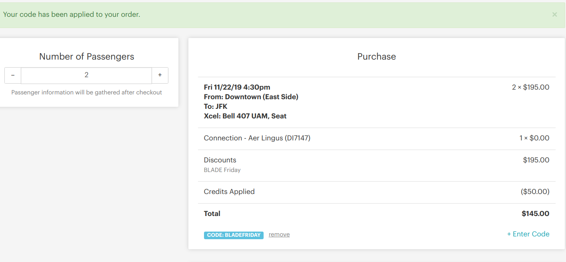Click the Discounts label
Viewport: 566px width, 262px height.
pyautogui.click(x=220, y=160)
